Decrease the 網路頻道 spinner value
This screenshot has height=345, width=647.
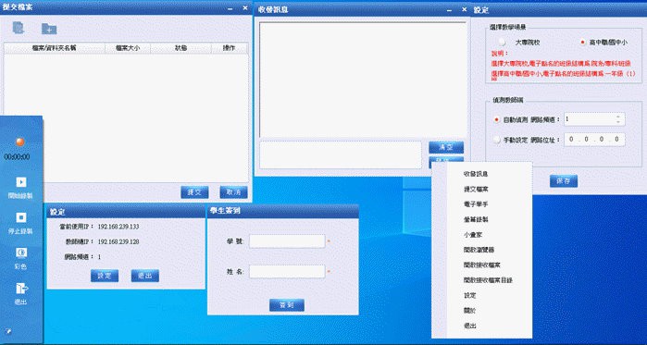click(x=617, y=122)
